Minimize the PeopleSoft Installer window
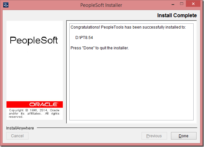The height and width of the screenshot is (147, 204). click(173, 5)
